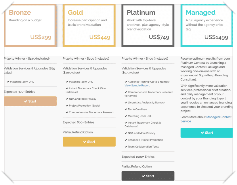The image size is (237, 185).
Task: Click checkmark beside Team Collaboration Tools
Action: click(x=126, y=147)
